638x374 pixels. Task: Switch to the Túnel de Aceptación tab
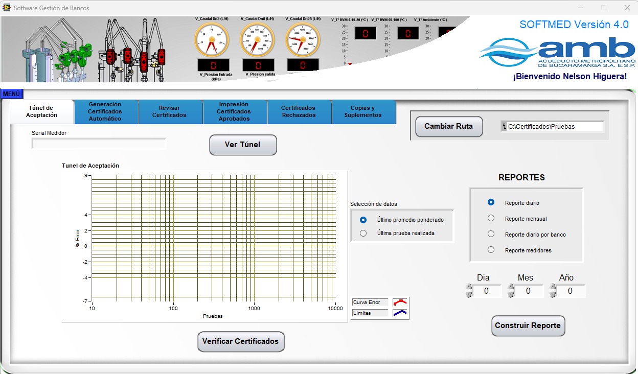pyautogui.click(x=41, y=111)
